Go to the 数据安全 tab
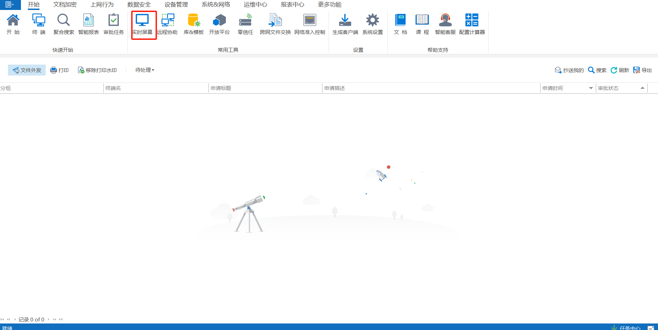The width and height of the screenshot is (658, 330). [x=139, y=5]
